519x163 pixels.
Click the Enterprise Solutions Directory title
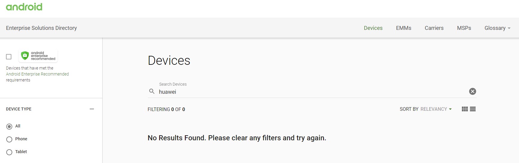pyautogui.click(x=41, y=28)
